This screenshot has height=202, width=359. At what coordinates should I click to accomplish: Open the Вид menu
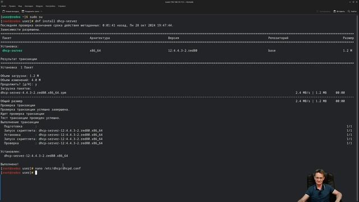tap(20, 6)
